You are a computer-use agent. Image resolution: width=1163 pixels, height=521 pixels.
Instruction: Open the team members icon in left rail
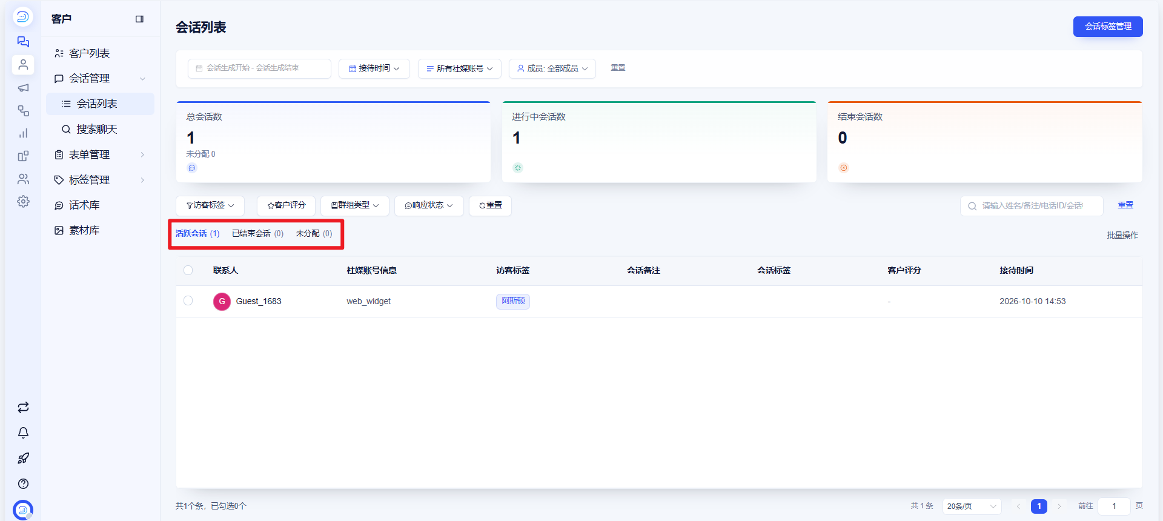pyautogui.click(x=23, y=179)
